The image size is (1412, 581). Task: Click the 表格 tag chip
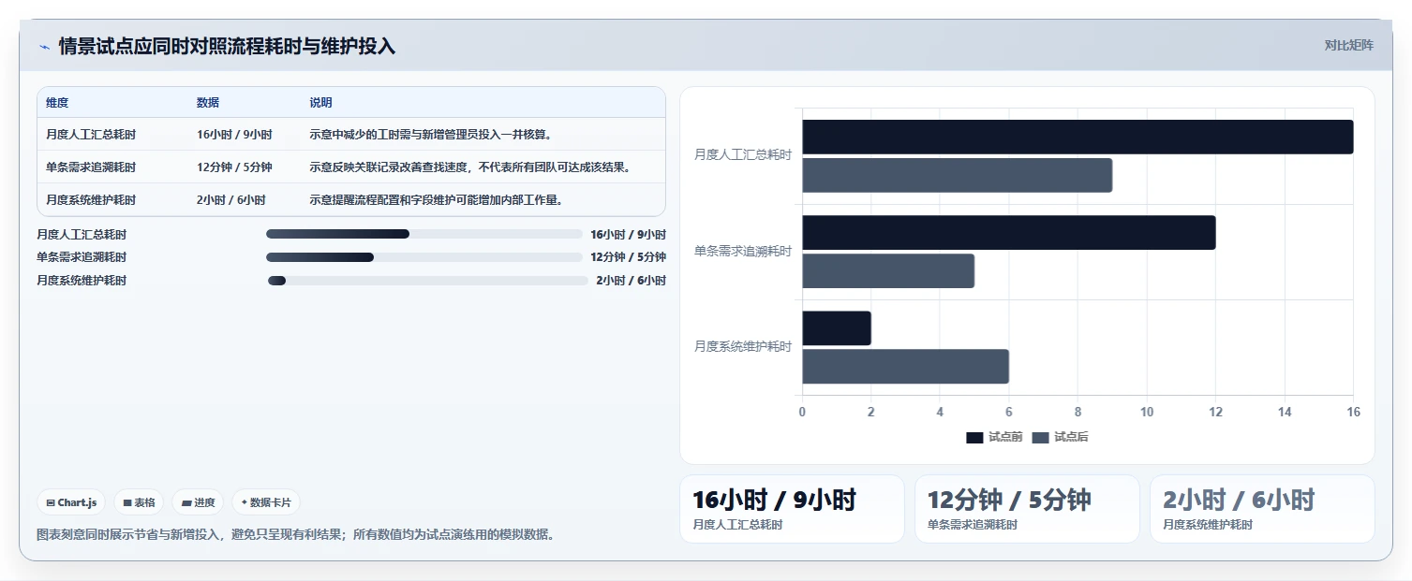point(139,502)
